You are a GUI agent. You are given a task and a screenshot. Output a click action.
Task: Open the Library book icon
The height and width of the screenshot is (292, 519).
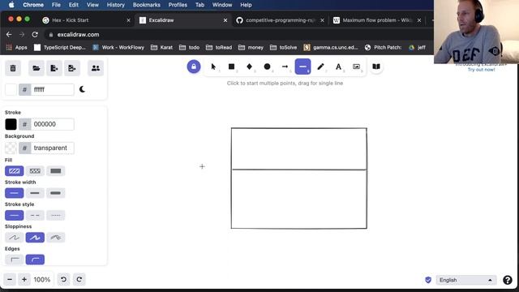pos(376,67)
